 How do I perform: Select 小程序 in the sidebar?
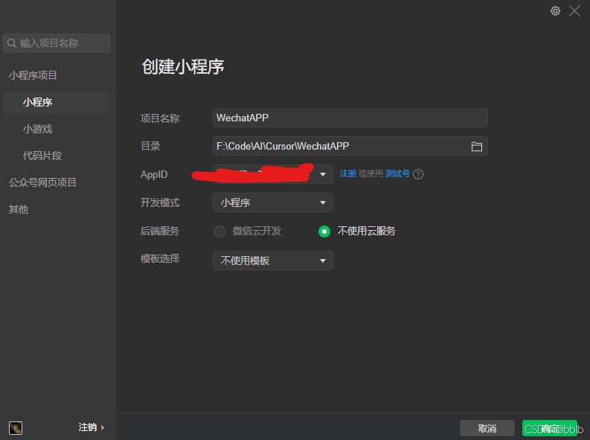pyautogui.click(x=57, y=103)
